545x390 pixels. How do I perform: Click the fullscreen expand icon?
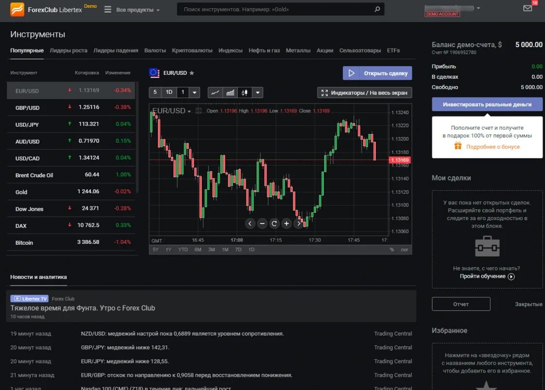(325, 93)
